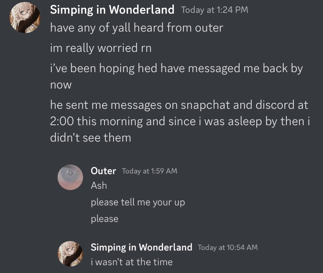Click the Simping in Wonderland username at 1:24 PM

coord(112,10)
